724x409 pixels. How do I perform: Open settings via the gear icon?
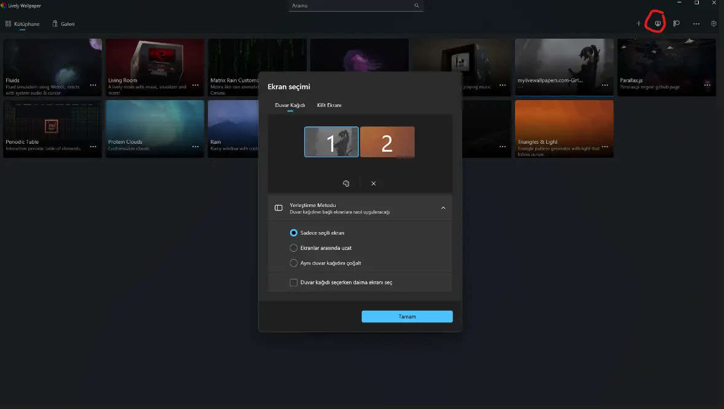click(x=714, y=23)
